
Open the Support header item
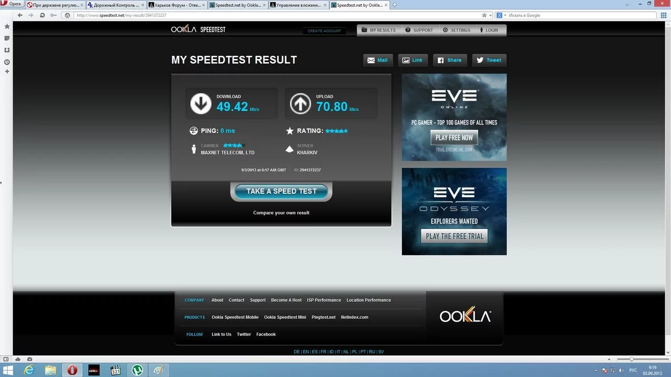(x=419, y=30)
